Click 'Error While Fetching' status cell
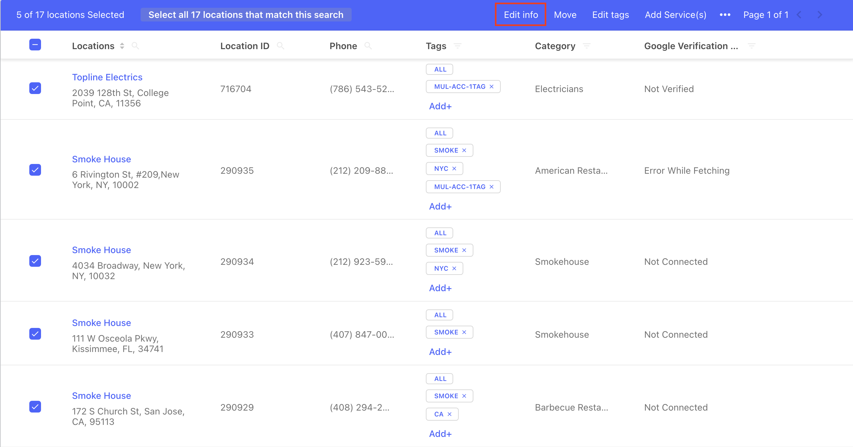The image size is (853, 447). (686, 171)
